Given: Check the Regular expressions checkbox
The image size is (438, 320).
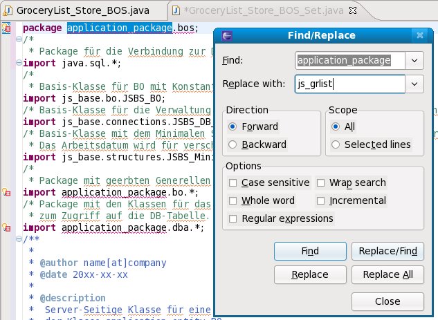Looking at the screenshot, I should coord(233,219).
